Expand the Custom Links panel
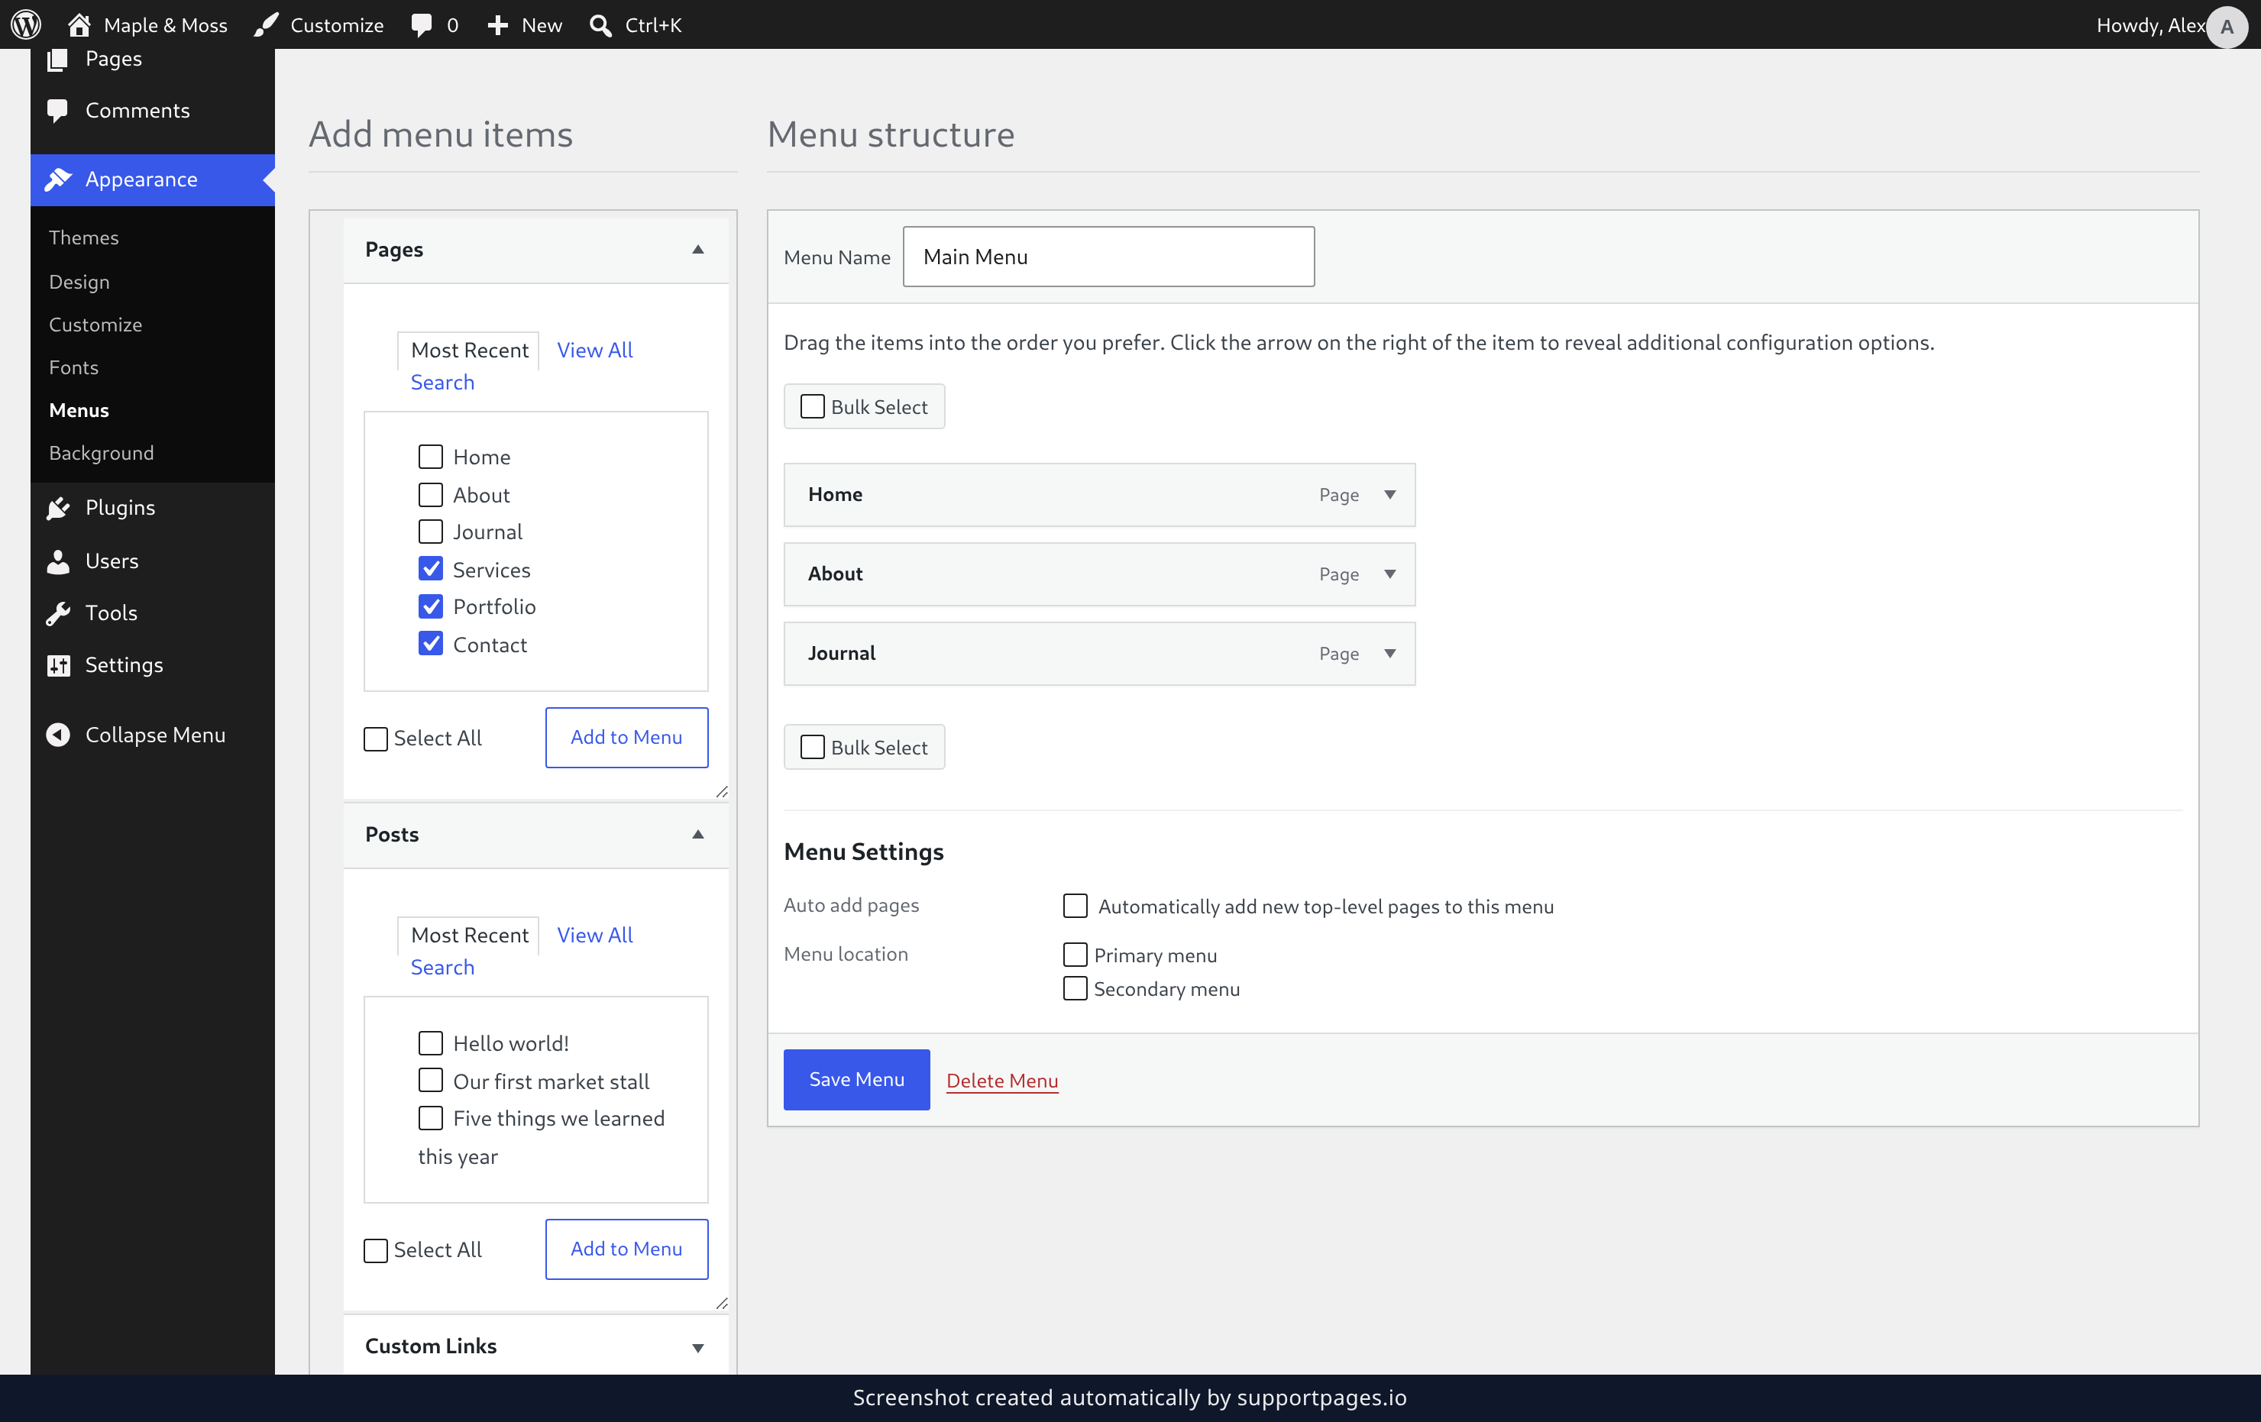The width and height of the screenshot is (2261, 1422). click(697, 1347)
